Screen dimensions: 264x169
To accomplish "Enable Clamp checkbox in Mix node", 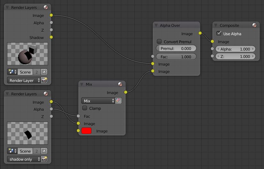I will (x=84, y=108).
